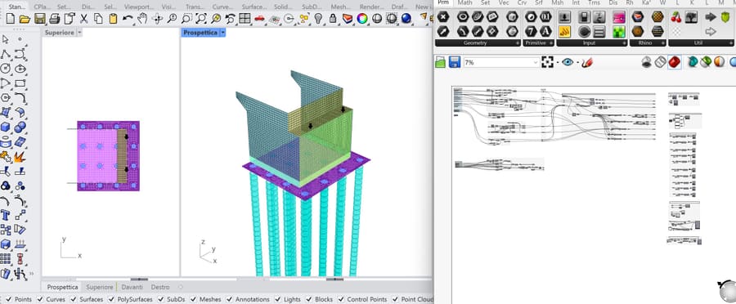Screen dimensions: 736x304
Task: Click the Paste clipboard icon
Action: [x=113, y=19]
